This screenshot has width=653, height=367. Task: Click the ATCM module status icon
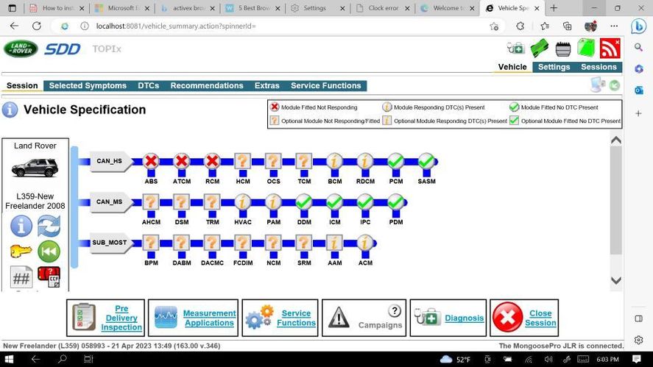[x=182, y=161]
